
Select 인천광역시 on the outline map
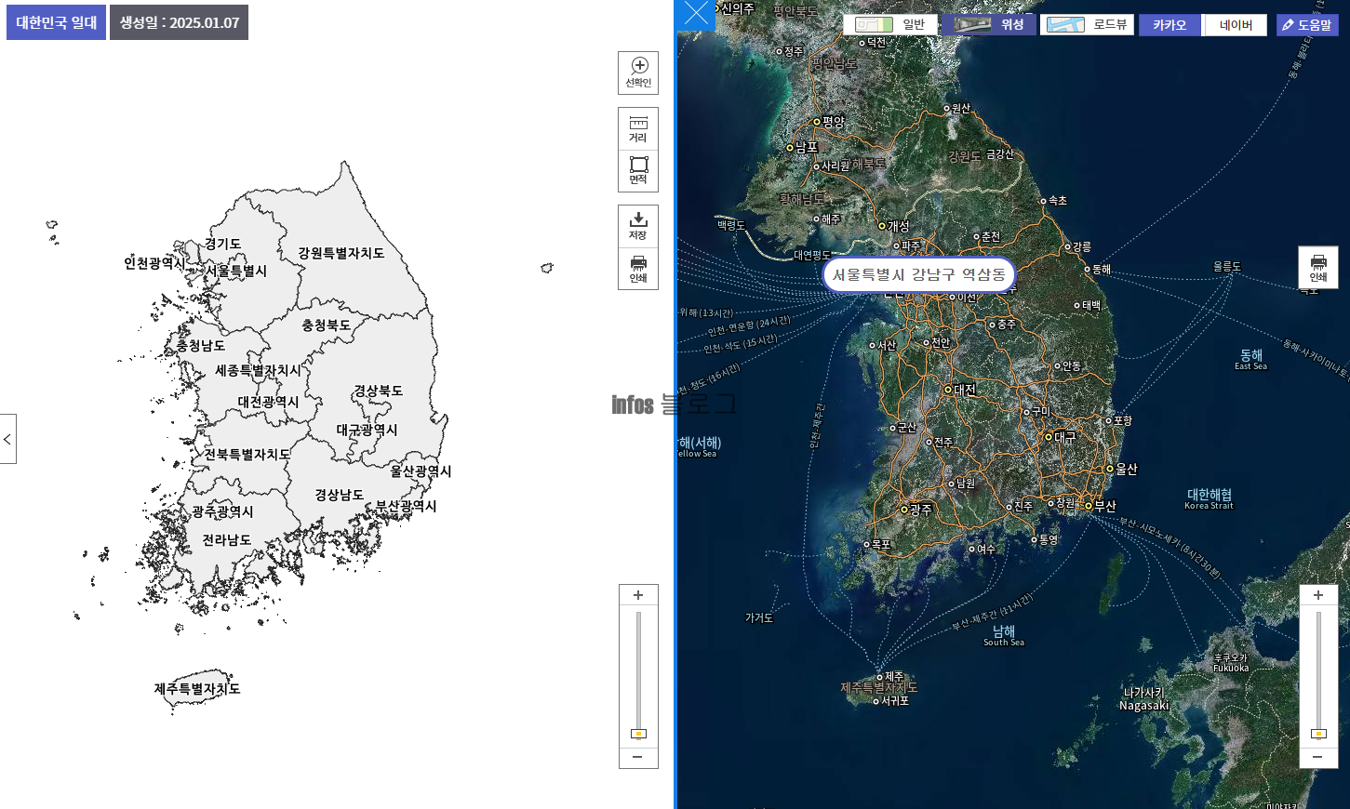tap(155, 263)
